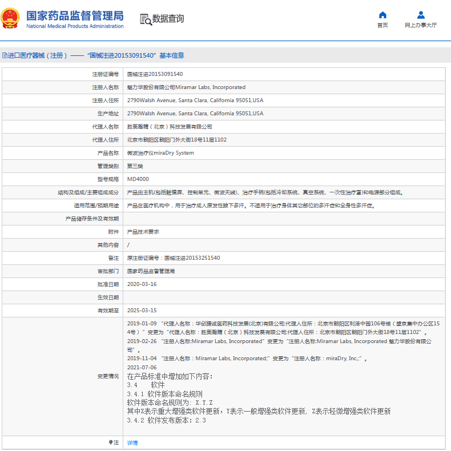Click the 审批部门 value 国家药品监督管理局
Screen dimensions: 451x451
pyautogui.click(x=151, y=271)
